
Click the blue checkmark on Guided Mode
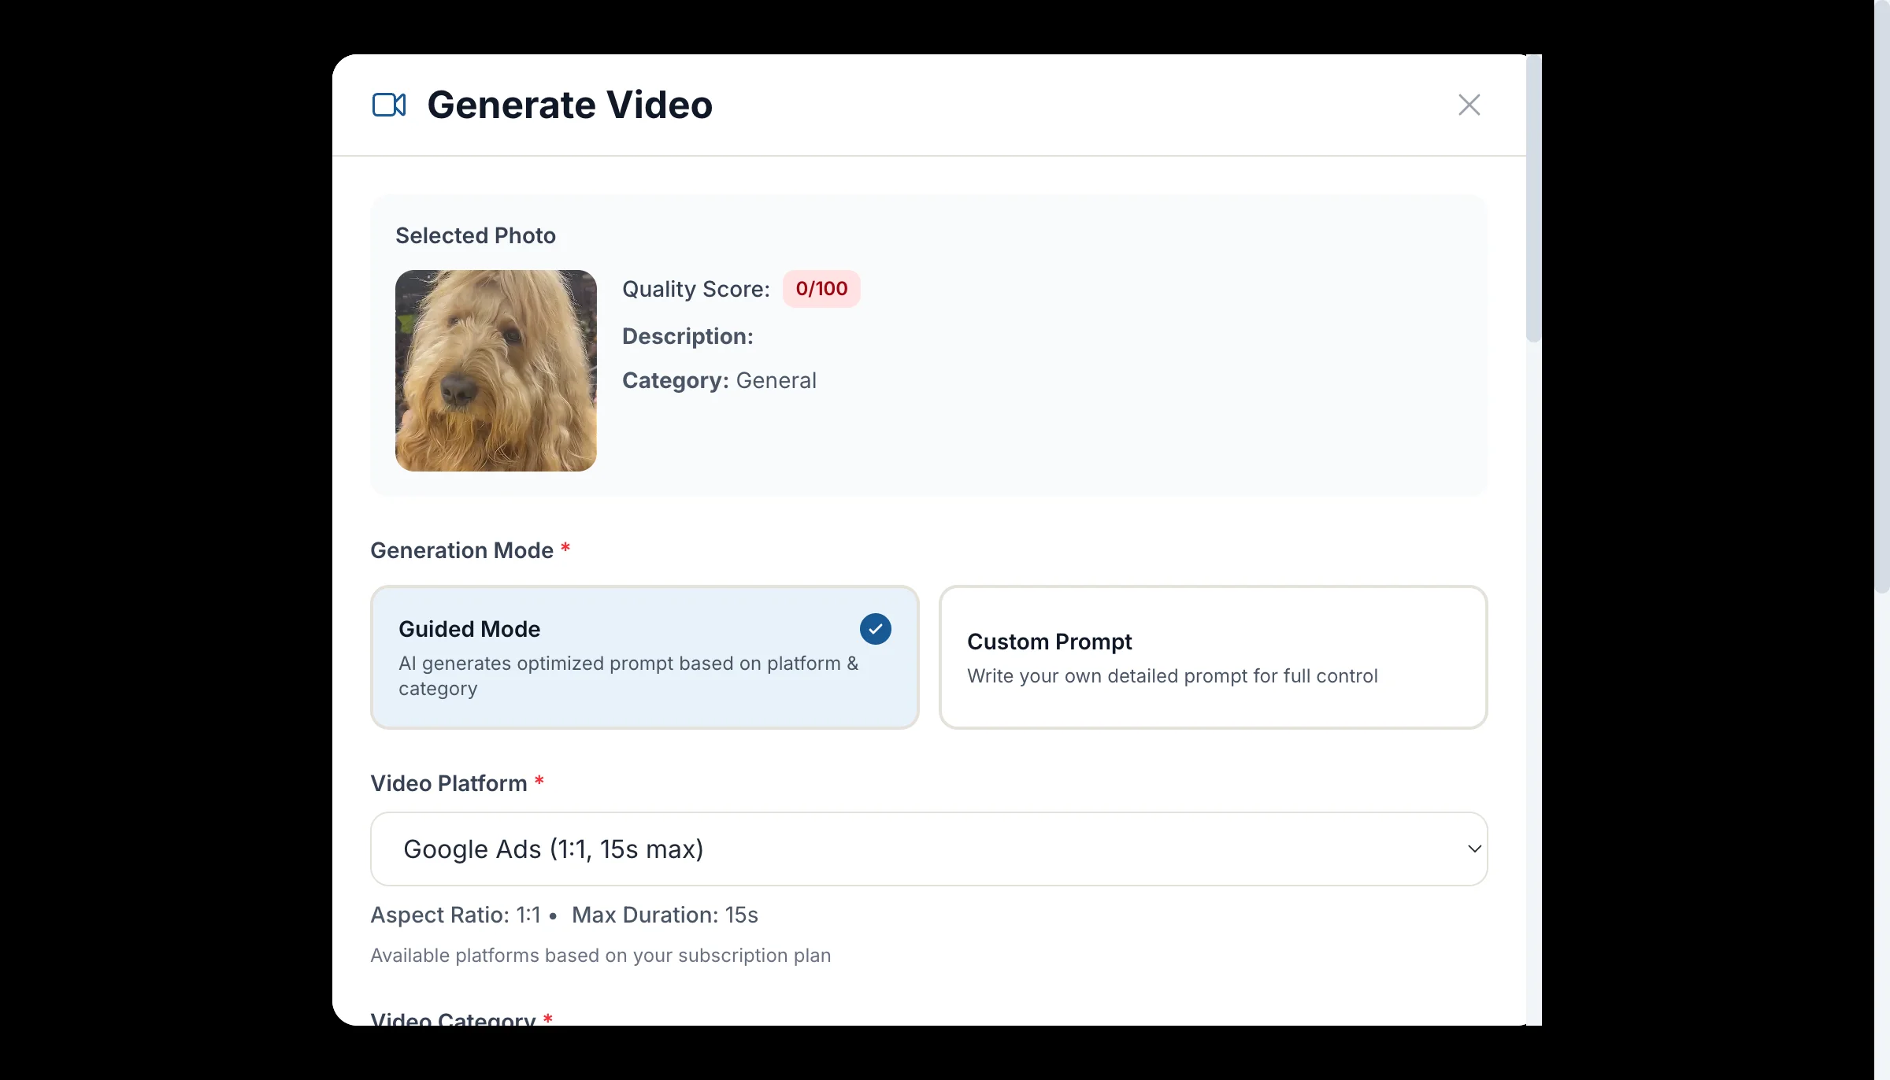pos(874,629)
